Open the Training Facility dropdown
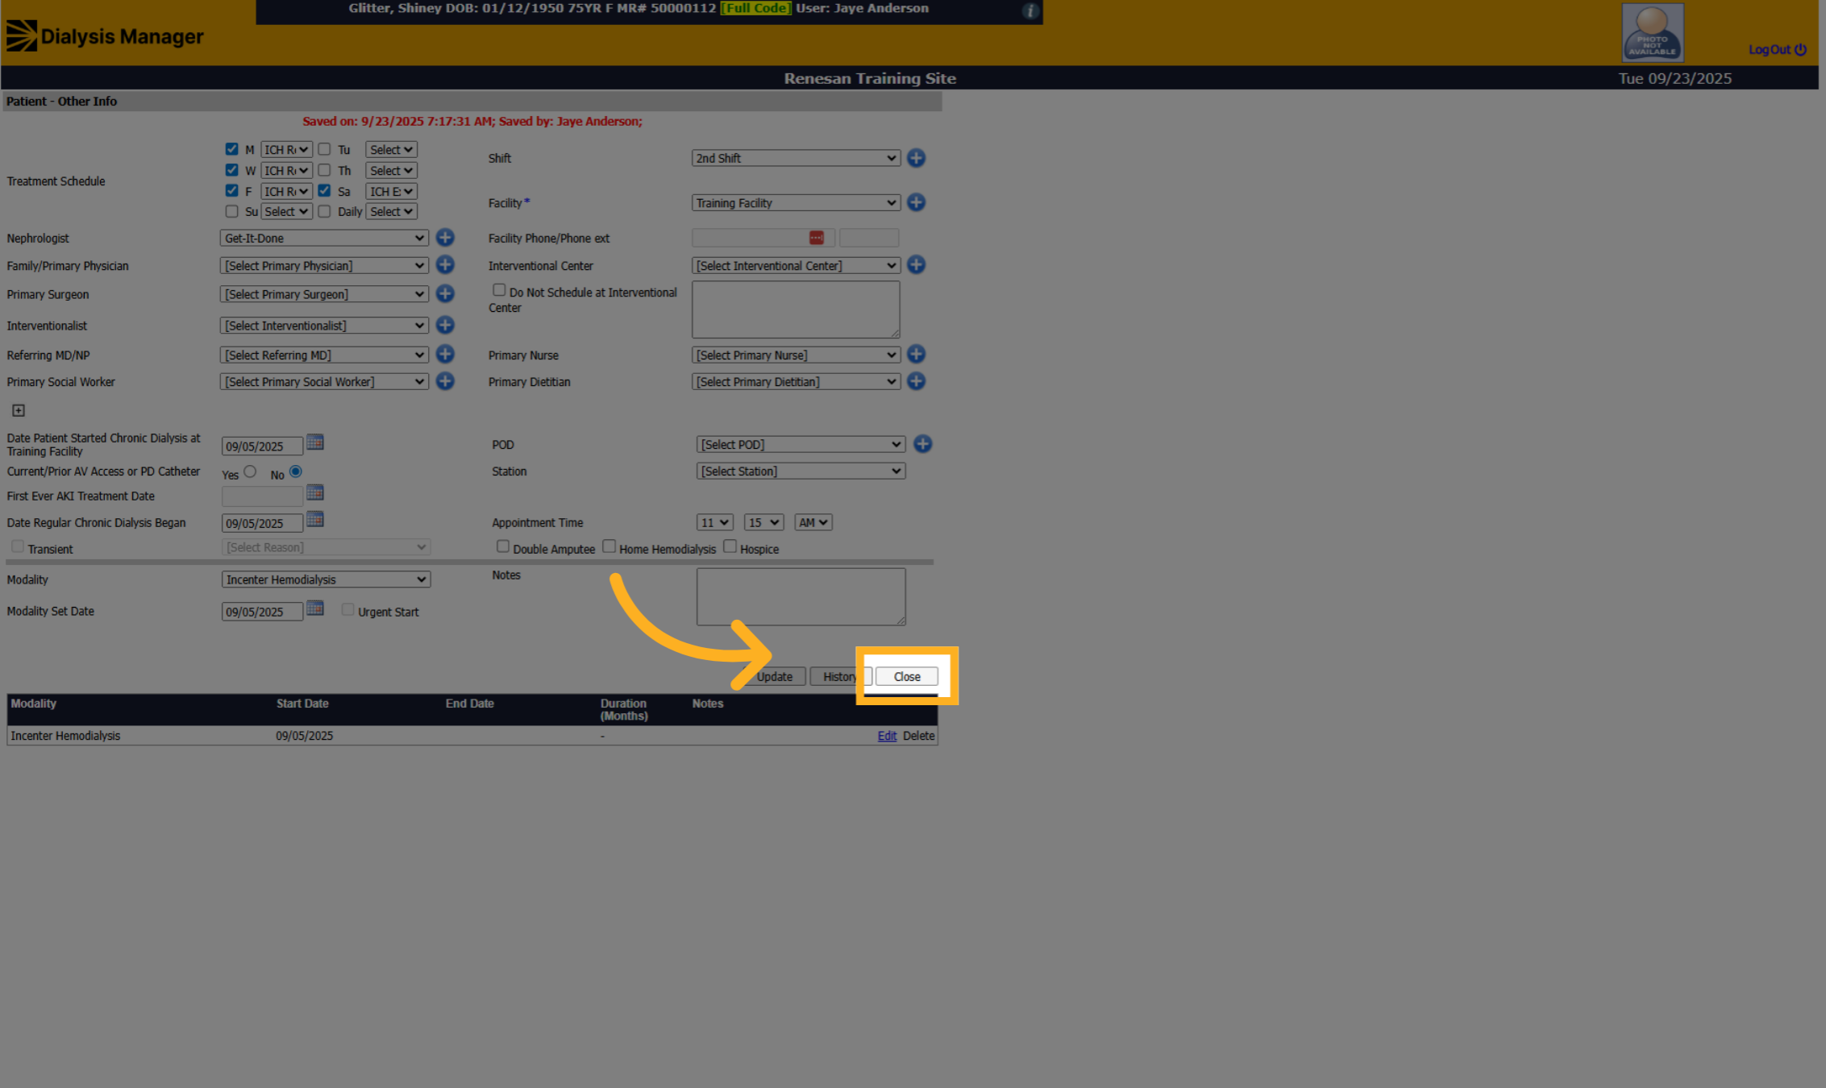 click(x=796, y=203)
